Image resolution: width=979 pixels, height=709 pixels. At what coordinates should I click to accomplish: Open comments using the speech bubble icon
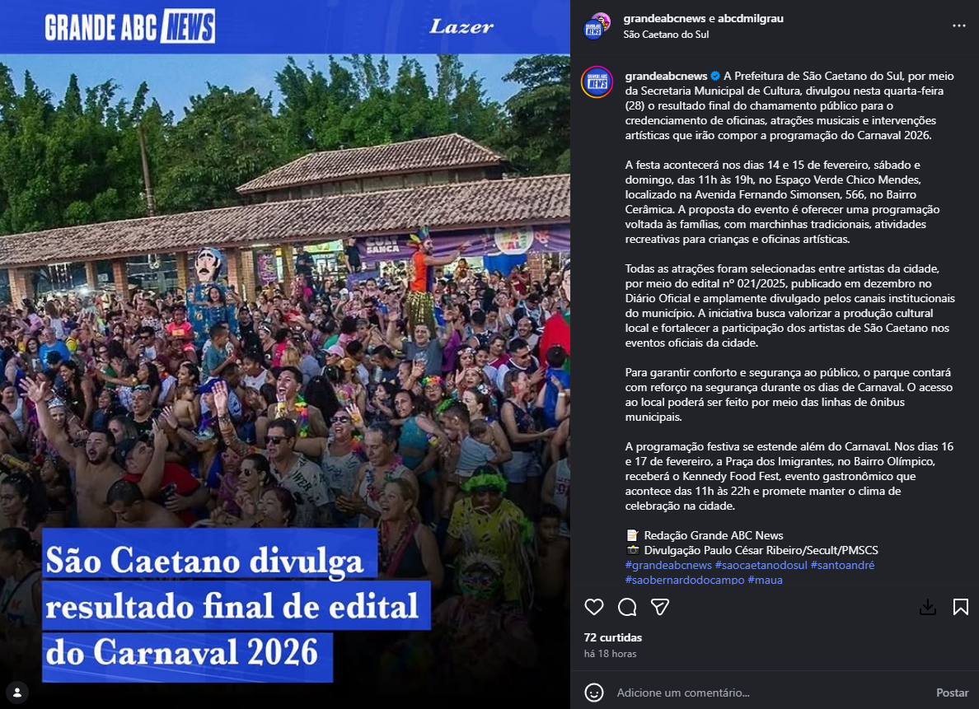(x=627, y=607)
